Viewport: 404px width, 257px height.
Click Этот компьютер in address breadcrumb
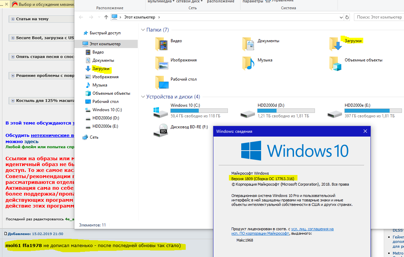(140, 17)
